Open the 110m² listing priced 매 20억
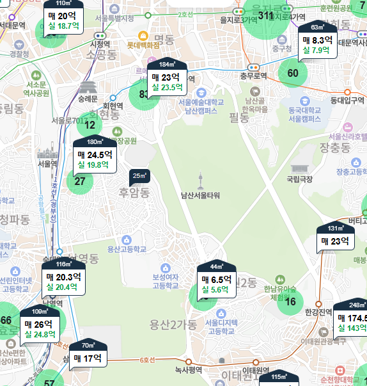367x386 pixels. (x=63, y=18)
